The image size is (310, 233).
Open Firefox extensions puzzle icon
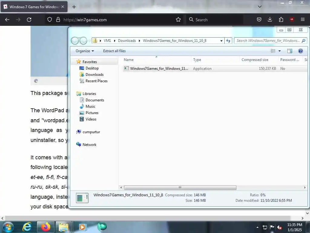point(281,19)
